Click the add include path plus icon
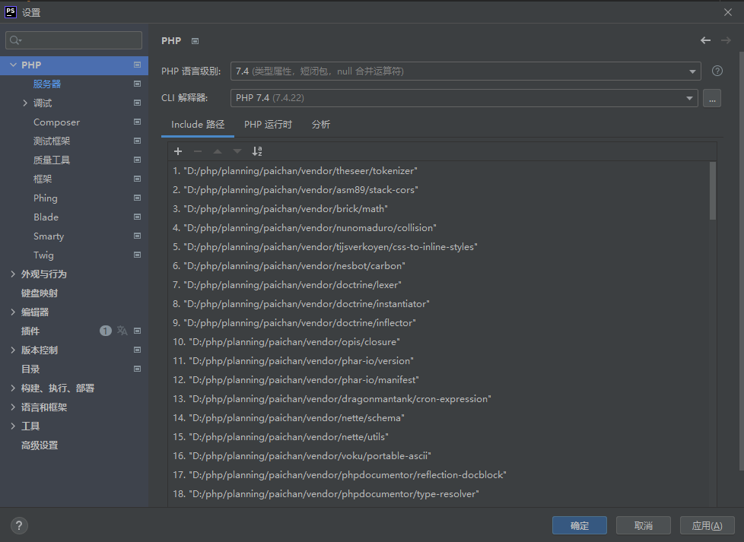Viewport: 744px width, 542px height. (x=178, y=151)
